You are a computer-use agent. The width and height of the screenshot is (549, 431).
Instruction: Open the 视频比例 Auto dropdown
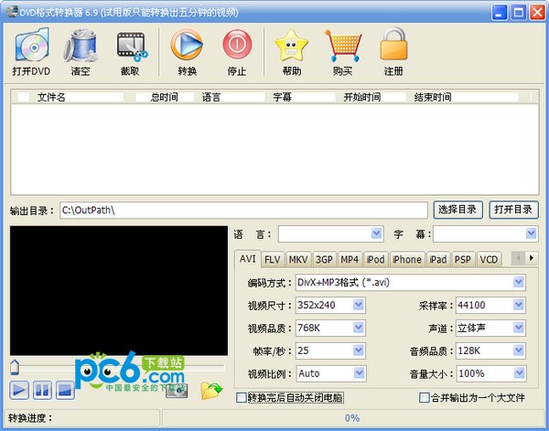pyautogui.click(x=359, y=373)
